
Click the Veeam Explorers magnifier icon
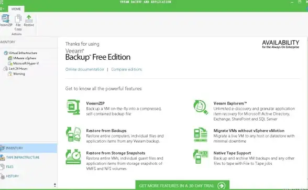201,107
